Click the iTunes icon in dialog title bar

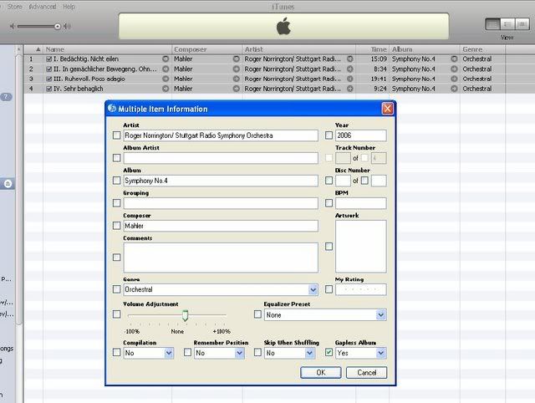[x=112, y=109]
